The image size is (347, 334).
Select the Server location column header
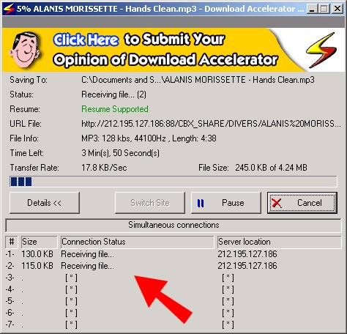coord(280,242)
